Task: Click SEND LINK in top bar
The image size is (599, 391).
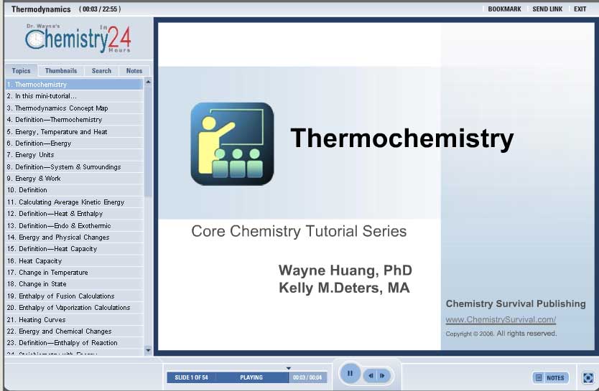Action: [x=547, y=9]
